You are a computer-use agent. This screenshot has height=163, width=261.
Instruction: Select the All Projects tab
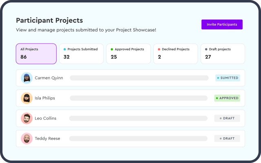coord(36,54)
